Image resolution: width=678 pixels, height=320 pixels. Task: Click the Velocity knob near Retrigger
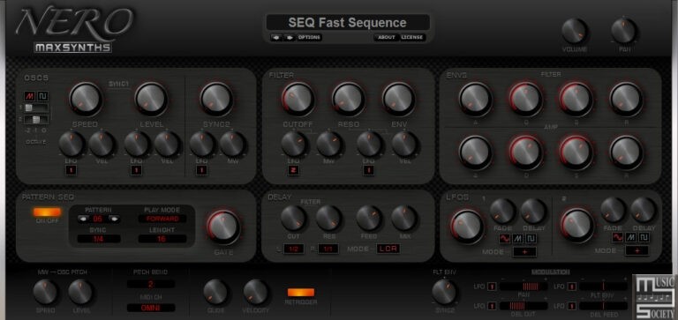[x=255, y=292]
